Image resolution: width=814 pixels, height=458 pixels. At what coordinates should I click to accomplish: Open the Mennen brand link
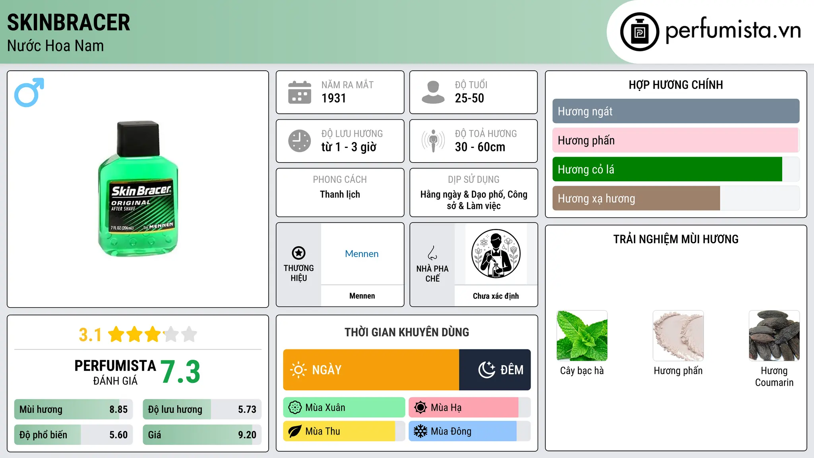pos(362,254)
